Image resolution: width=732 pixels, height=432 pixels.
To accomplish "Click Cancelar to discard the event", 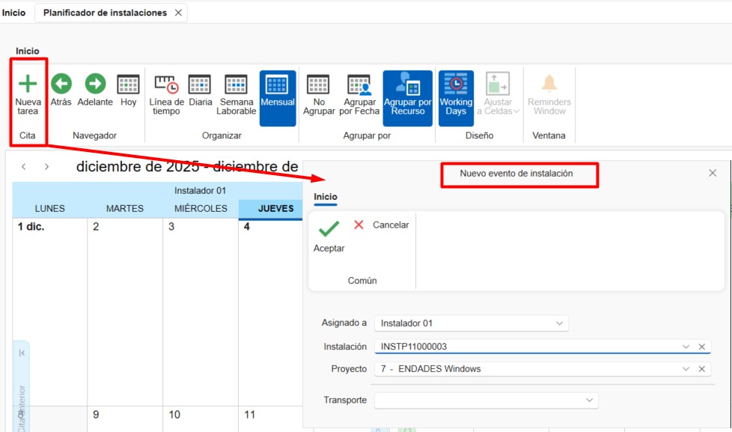I will 382,225.
